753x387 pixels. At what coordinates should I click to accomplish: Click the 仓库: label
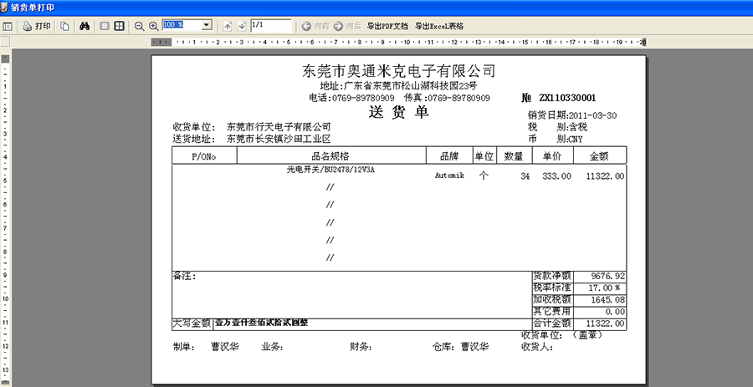[x=443, y=347]
